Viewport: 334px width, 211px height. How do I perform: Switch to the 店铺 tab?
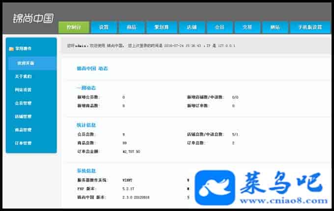(192, 27)
